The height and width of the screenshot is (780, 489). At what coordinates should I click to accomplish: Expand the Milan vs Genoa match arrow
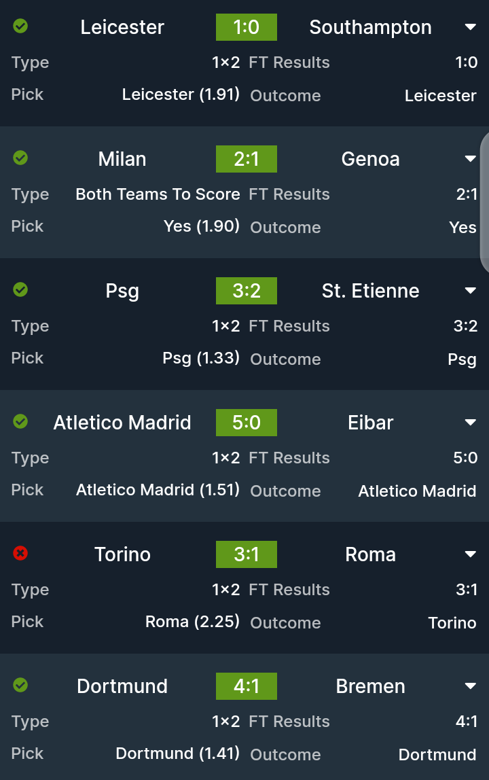pyautogui.click(x=470, y=159)
